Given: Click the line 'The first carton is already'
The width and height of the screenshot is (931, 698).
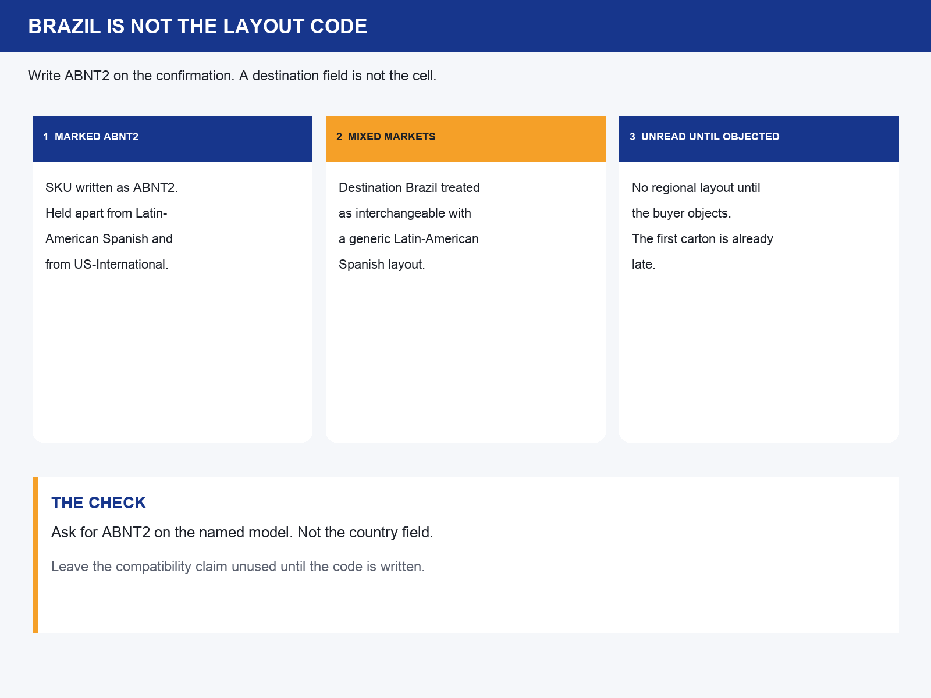Looking at the screenshot, I should [702, 239].
